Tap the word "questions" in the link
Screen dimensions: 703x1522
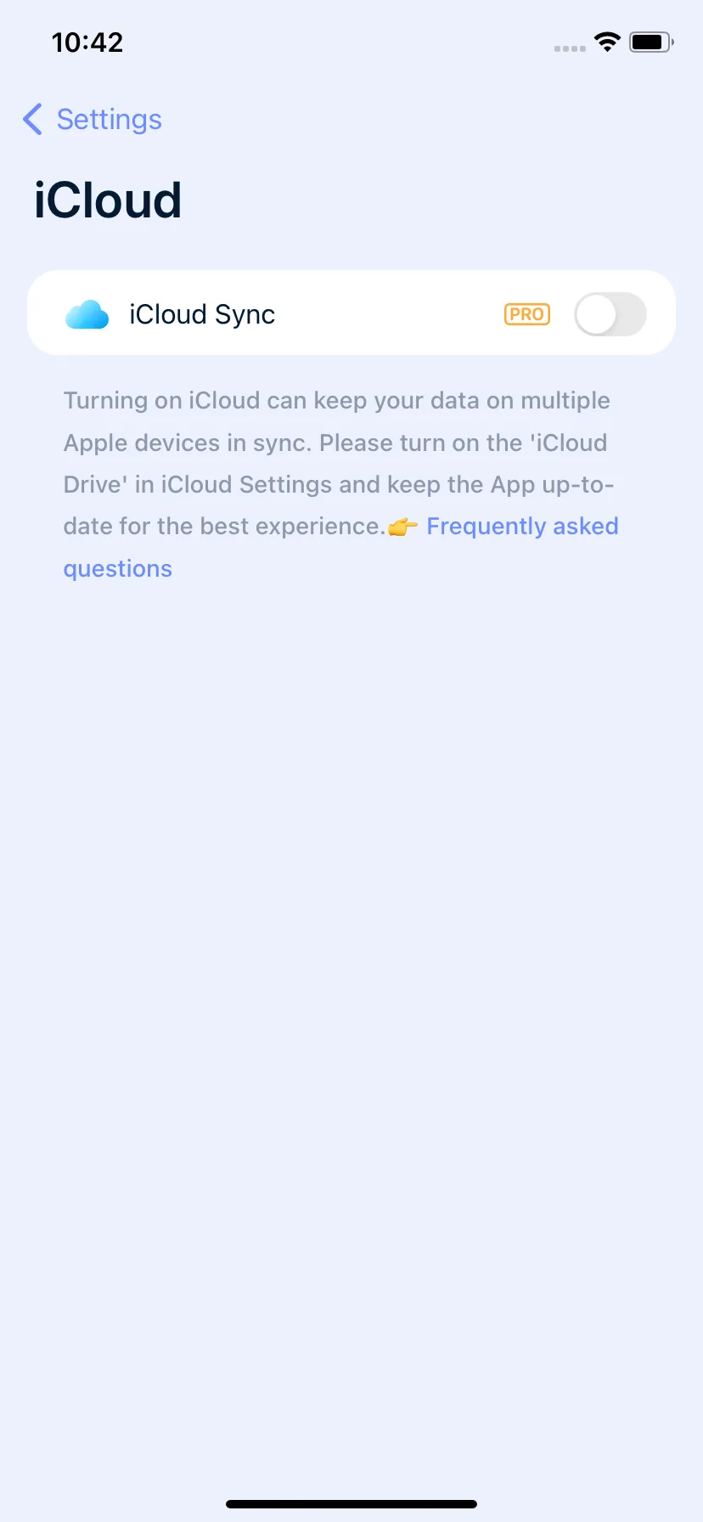(118, 569)
